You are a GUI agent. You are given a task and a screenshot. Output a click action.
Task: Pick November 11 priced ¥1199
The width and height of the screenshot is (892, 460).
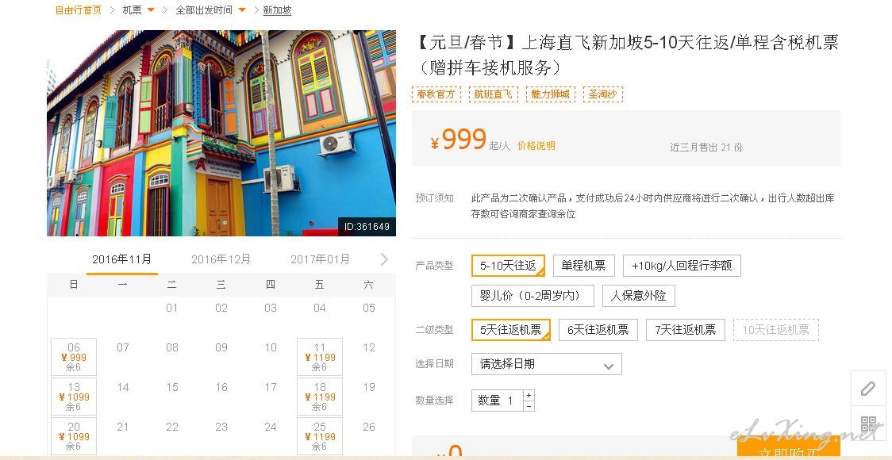[320, 357]
